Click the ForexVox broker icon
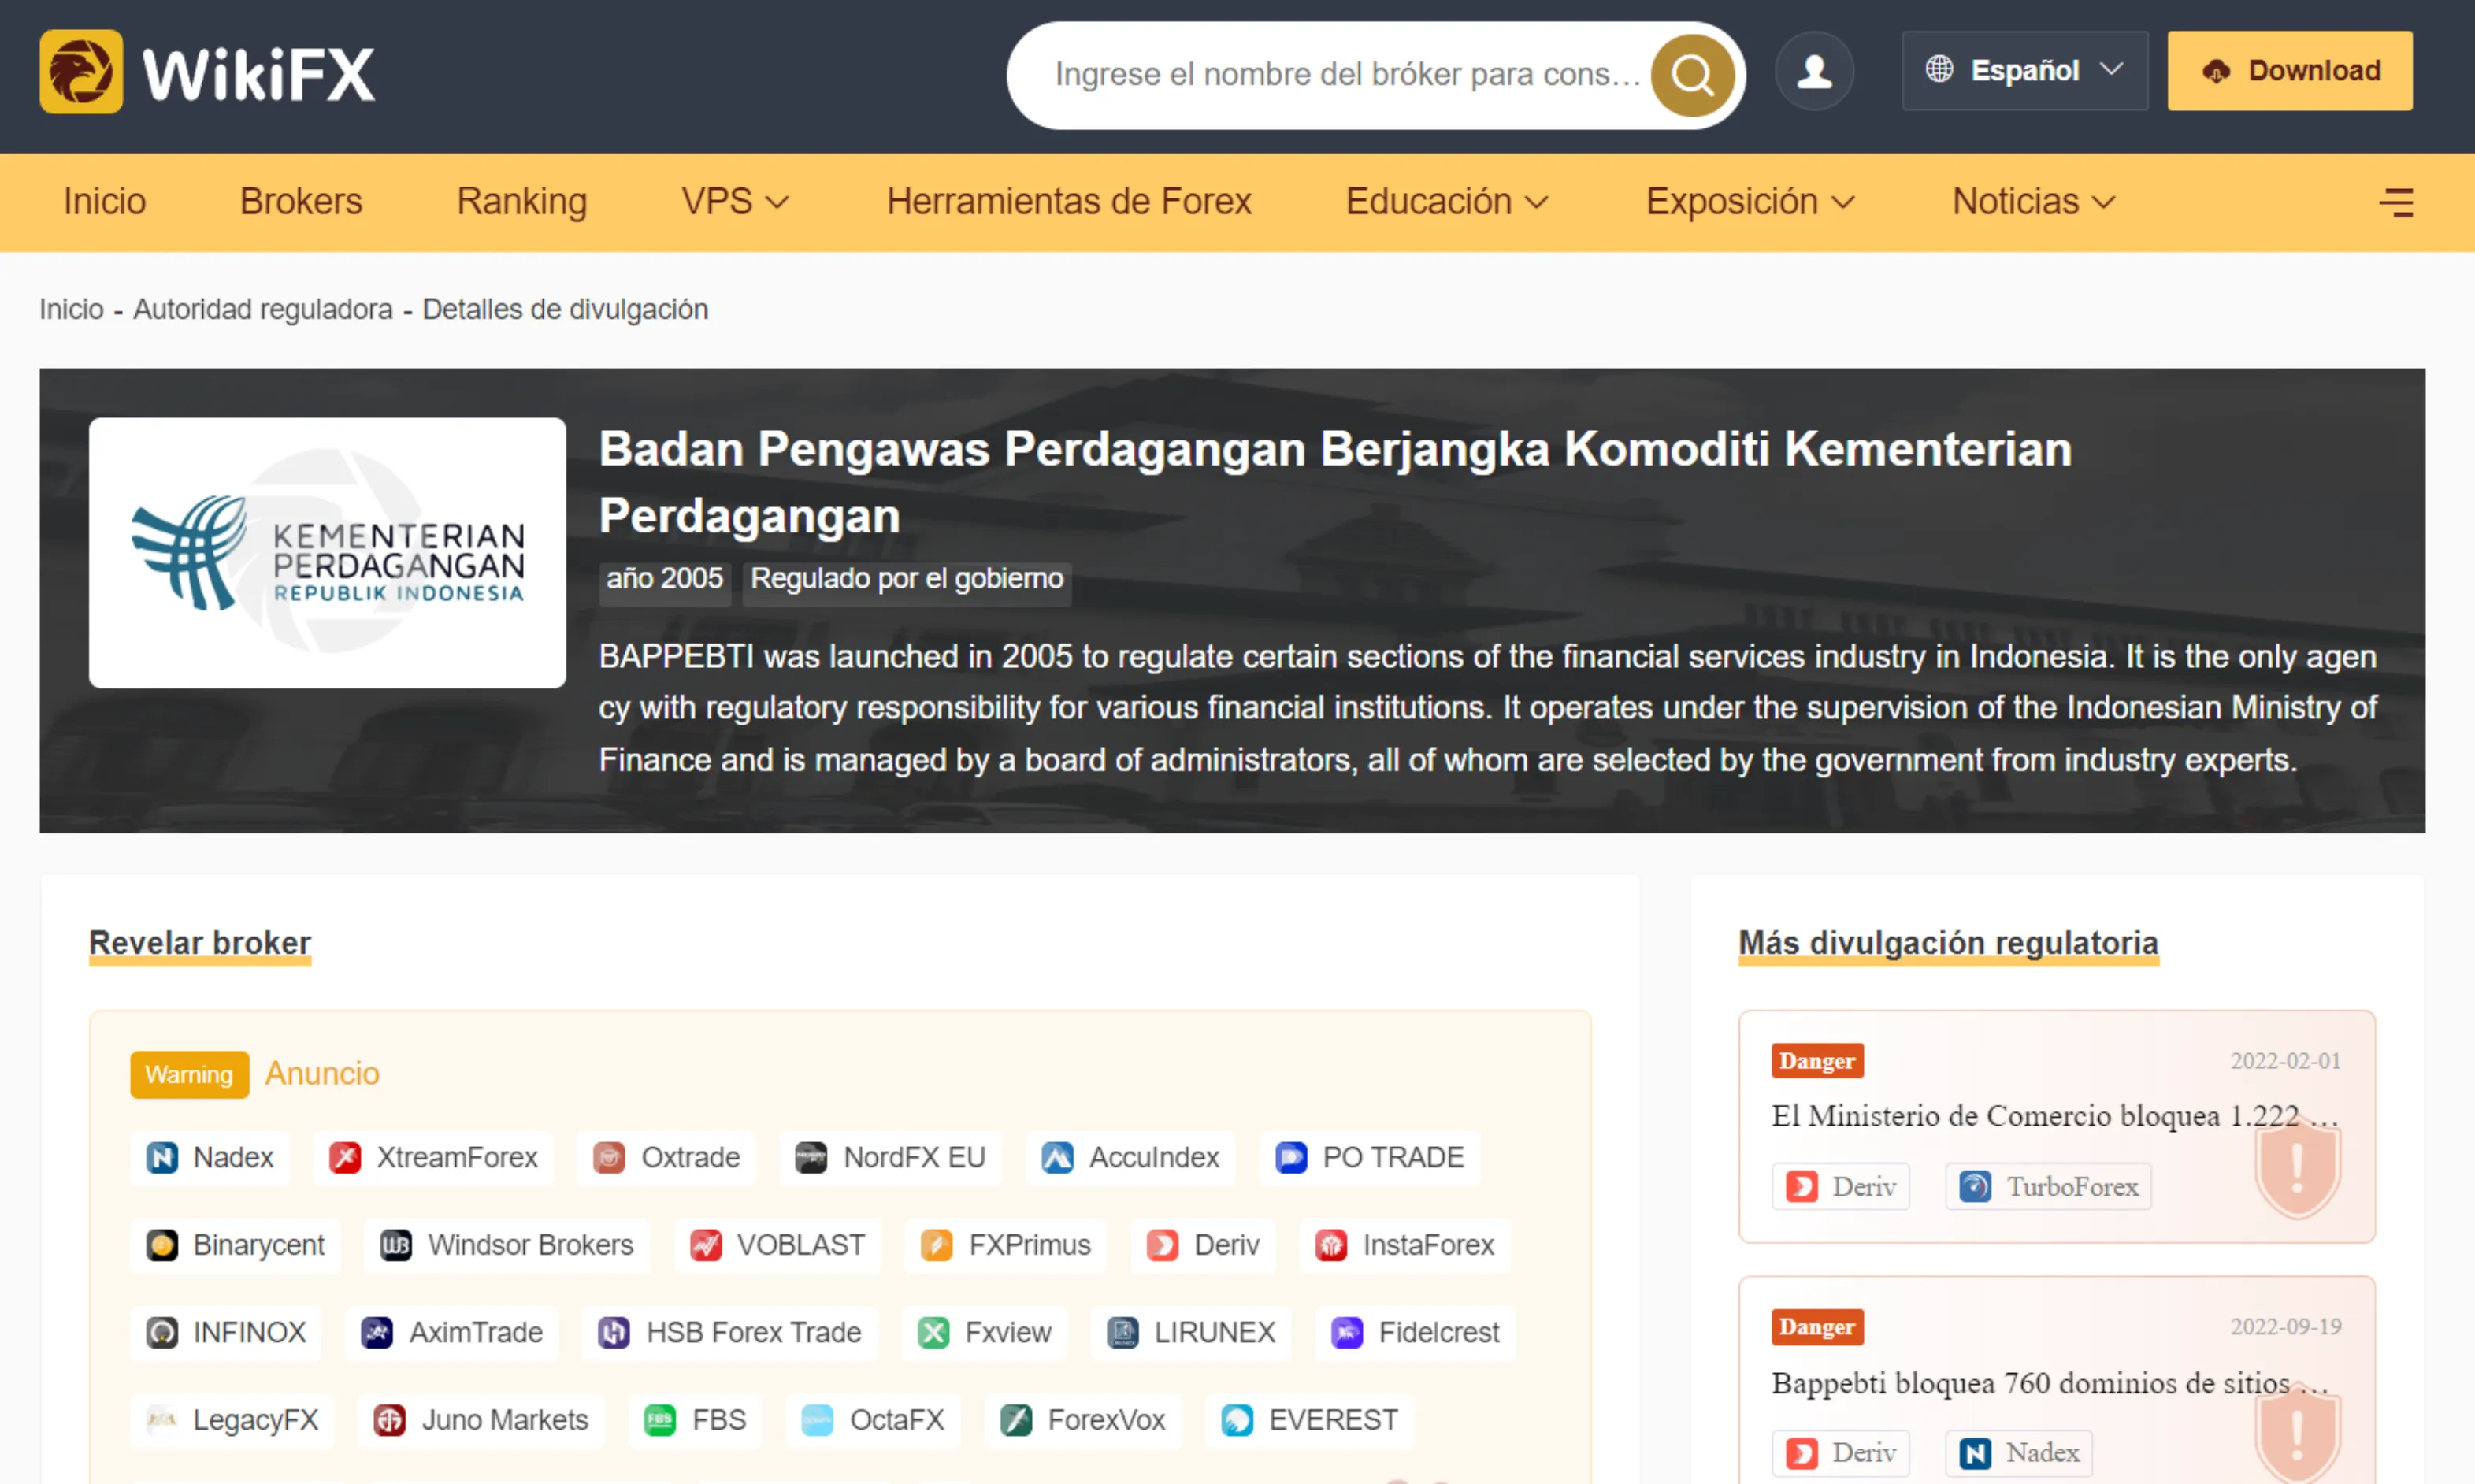Screen dimensions: 2475x1484 [x=1016, y=1420]
